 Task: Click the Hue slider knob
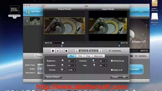(x=94, y=65)
